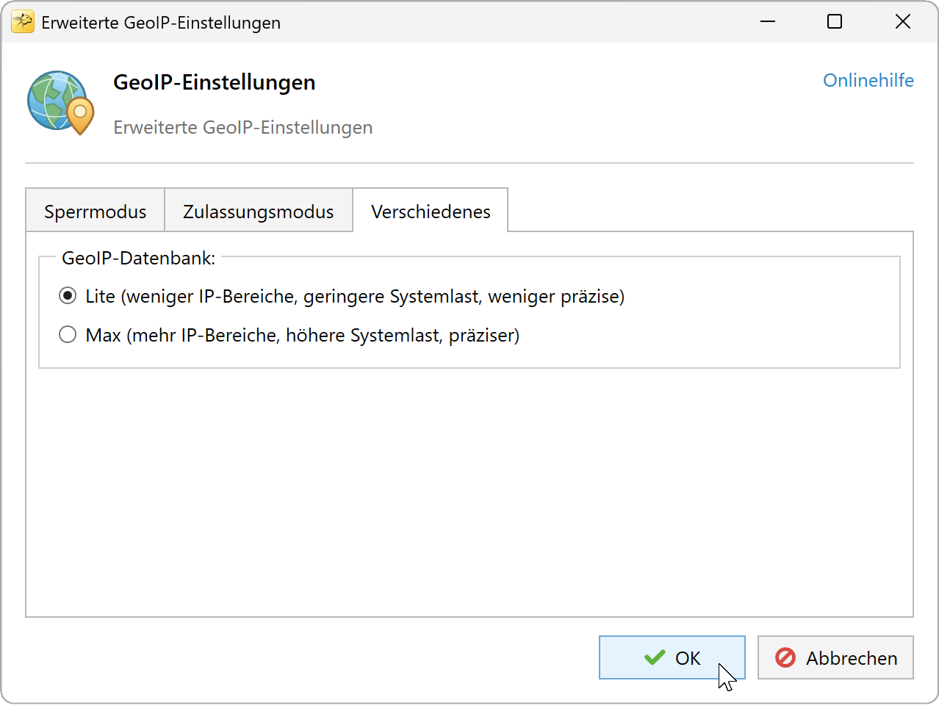
Task: Open the Verschiedenes tab
Action: [x=431, y=211]
